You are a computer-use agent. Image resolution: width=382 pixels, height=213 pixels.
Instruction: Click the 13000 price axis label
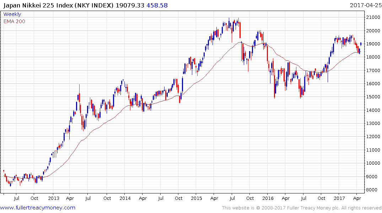[373, 124]
